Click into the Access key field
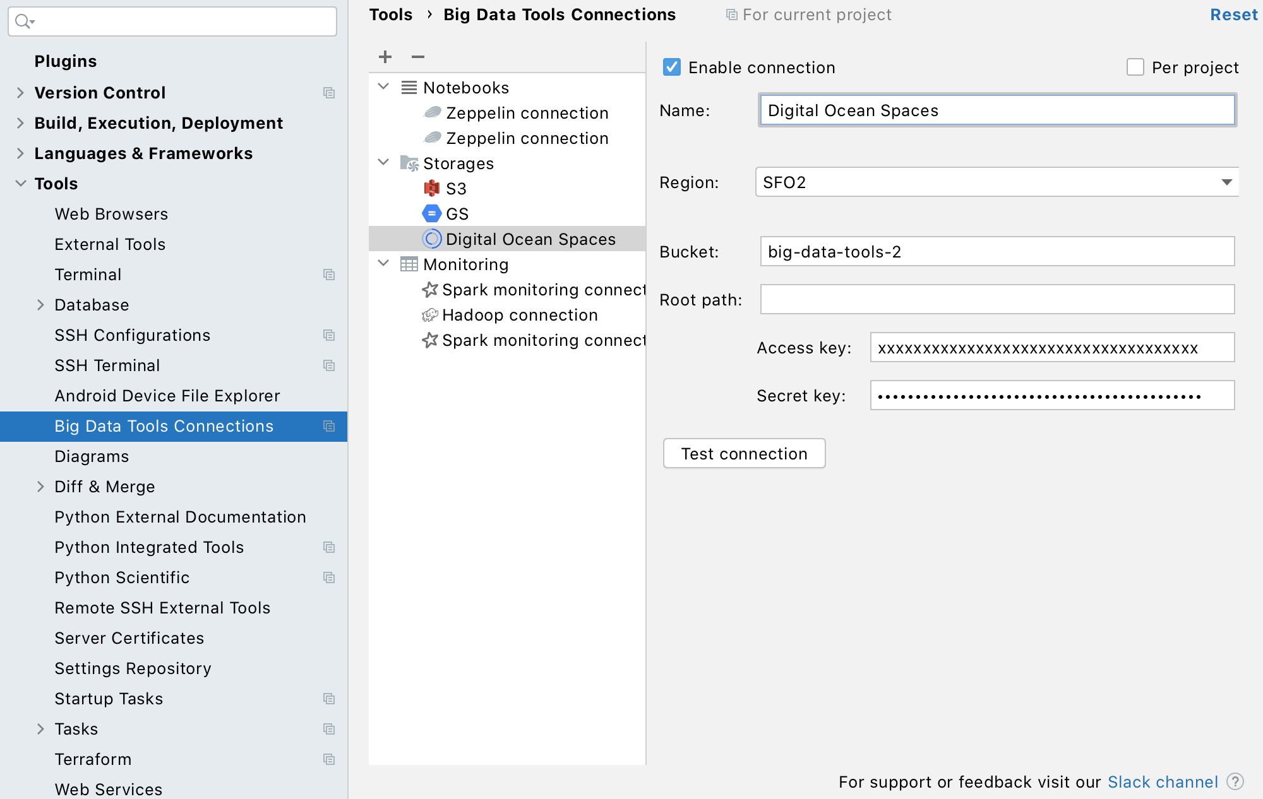Viewport: 1263px width, 799px height. pos(1052,347)
